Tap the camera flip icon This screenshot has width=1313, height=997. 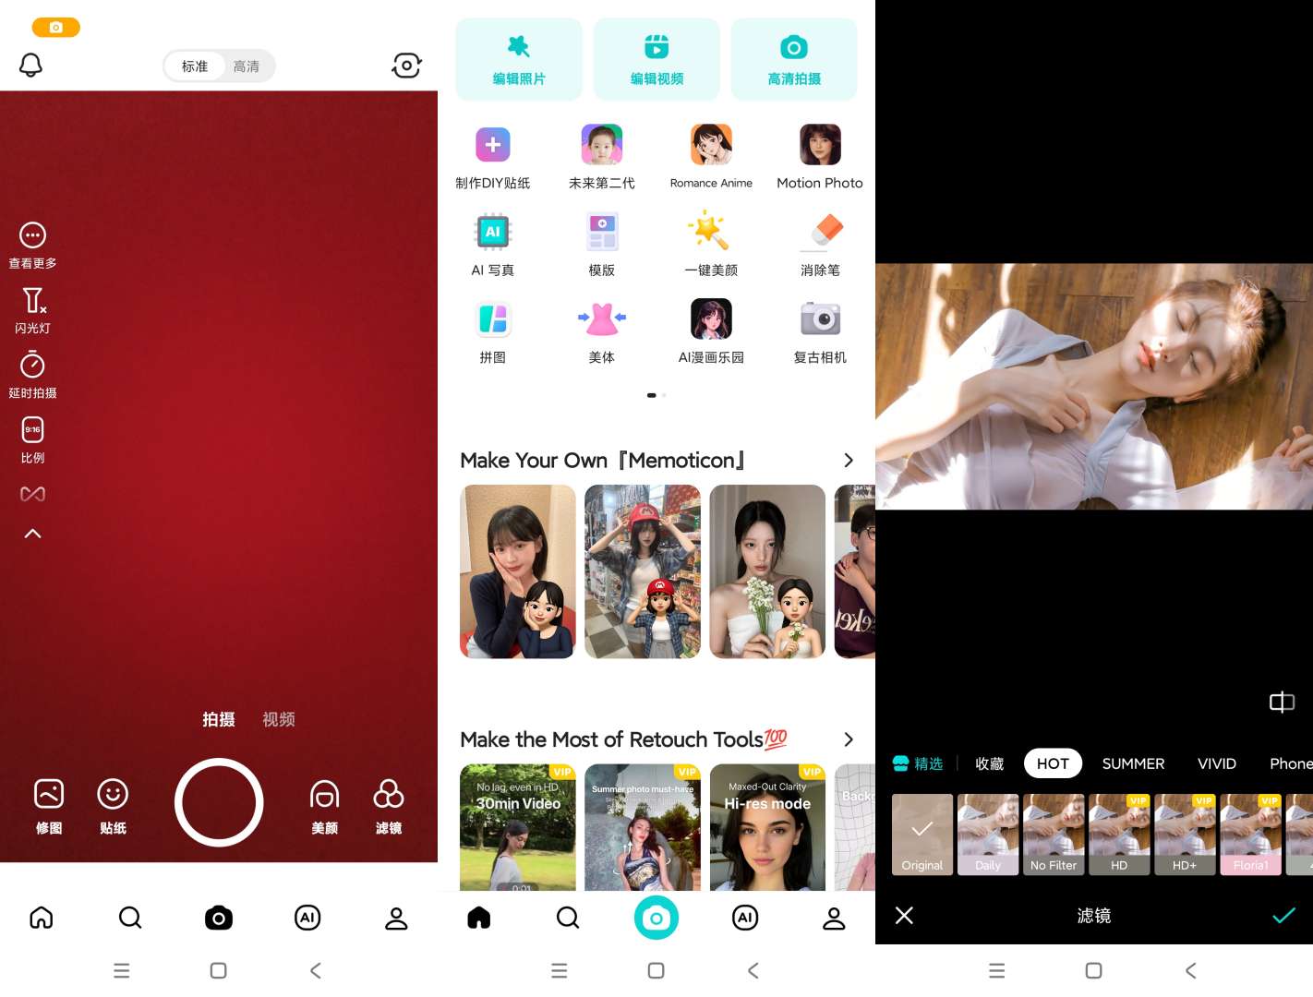(x=406, y=65)
